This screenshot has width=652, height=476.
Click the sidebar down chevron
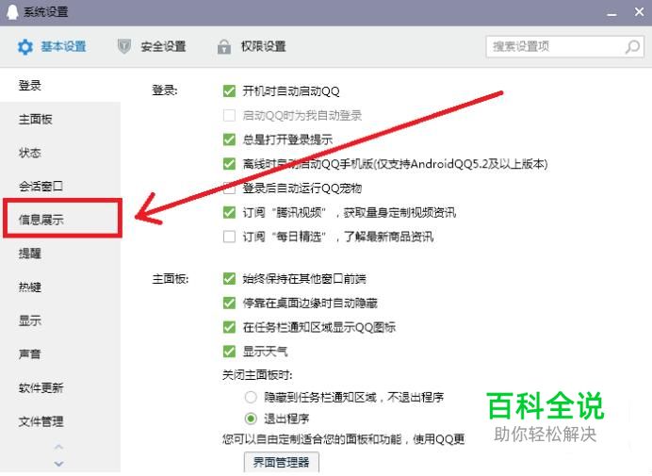(x=59, y=463)
